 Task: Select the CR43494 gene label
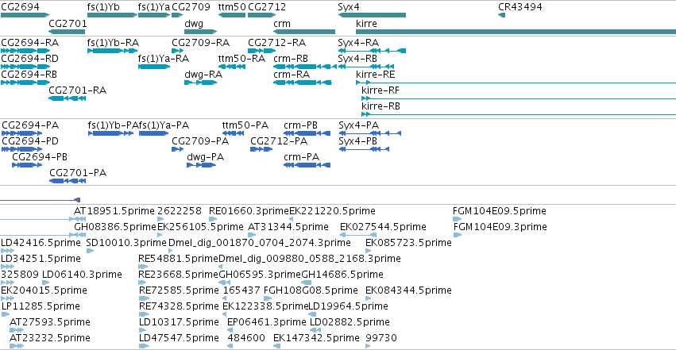coord(520,7)
